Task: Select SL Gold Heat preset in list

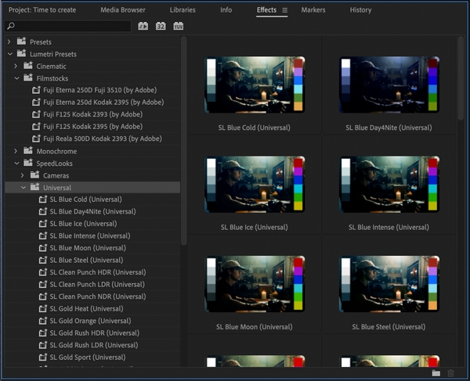Action: [x=86, y=308]
